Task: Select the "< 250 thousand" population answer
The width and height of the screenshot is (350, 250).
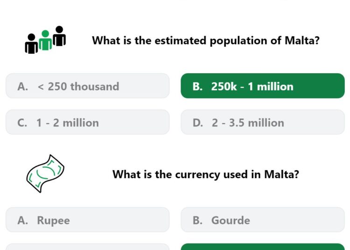Action: click(x=88, y=86)
